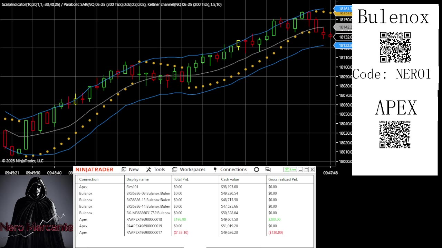This screenshot has height=248, width=442.
Task: Click the green $196.90 Total PnL value
Action: click(x=180, y=219)
